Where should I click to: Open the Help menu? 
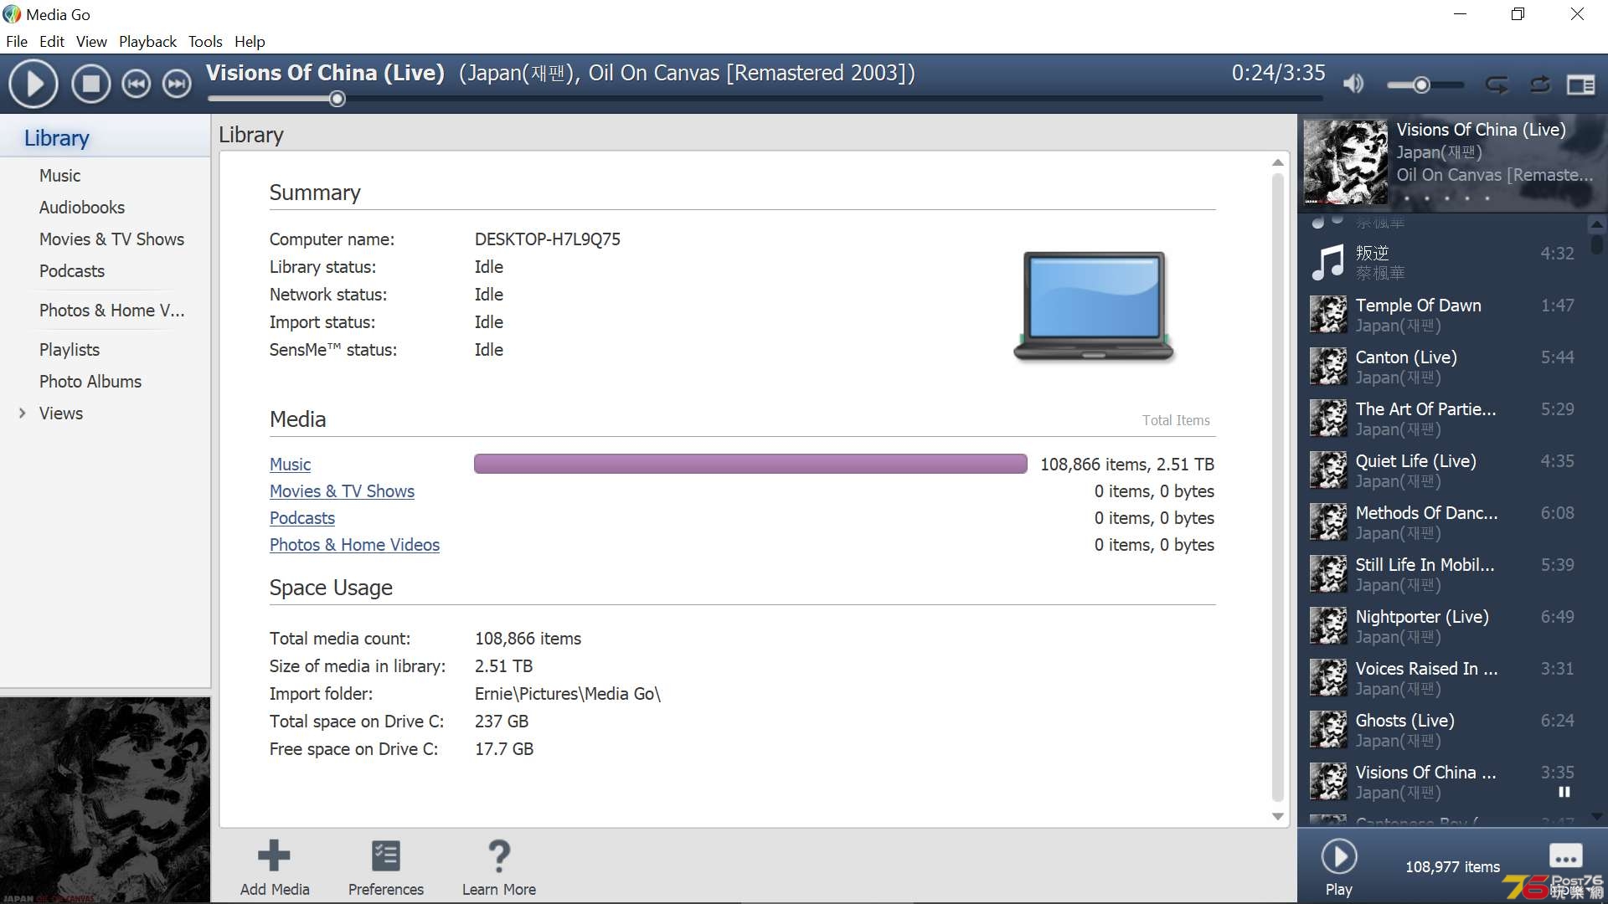pyautogui.click(x=250, y=42)
